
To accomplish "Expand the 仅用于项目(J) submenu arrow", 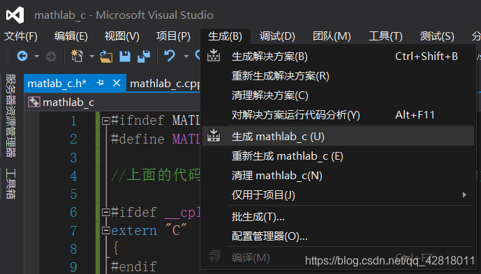I will coord(464,195).
